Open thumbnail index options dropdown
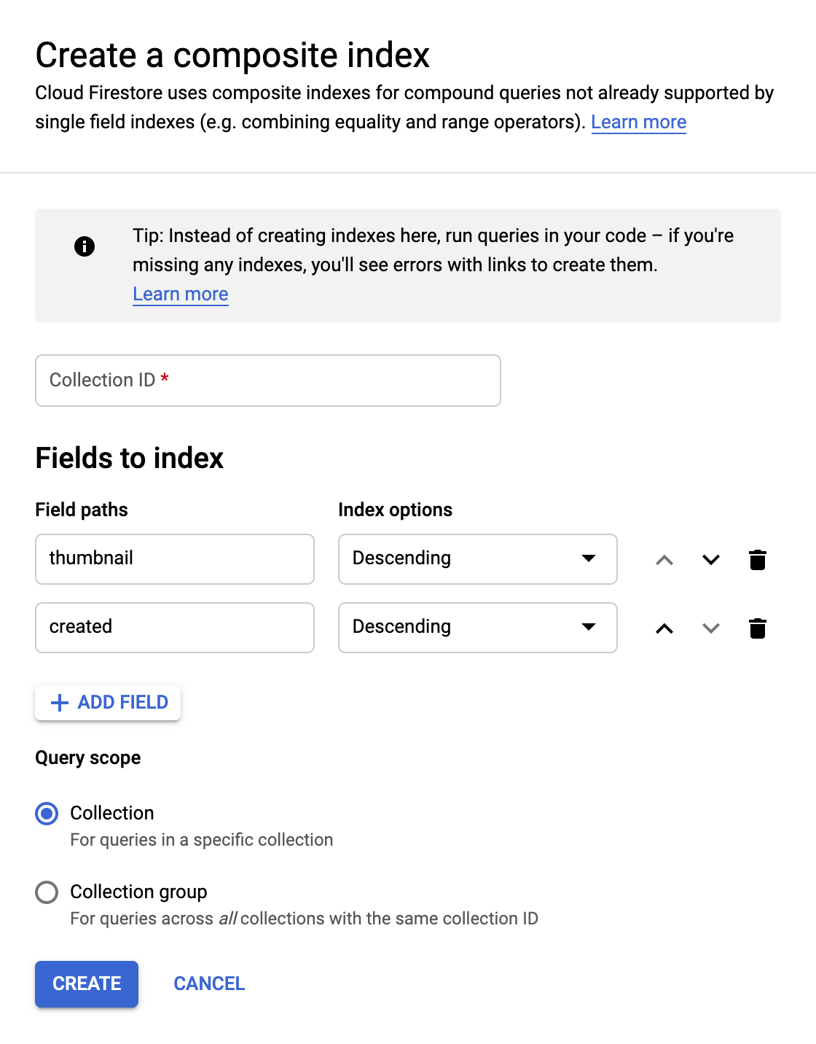 477,559
